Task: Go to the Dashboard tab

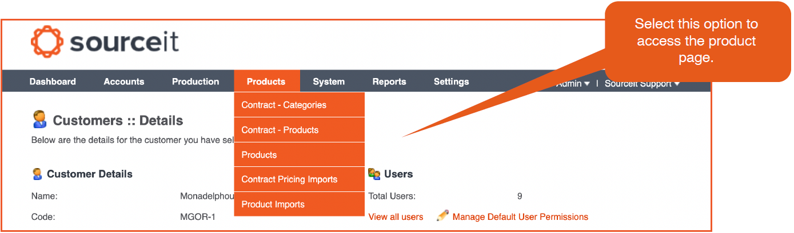Action: [53, 81]
